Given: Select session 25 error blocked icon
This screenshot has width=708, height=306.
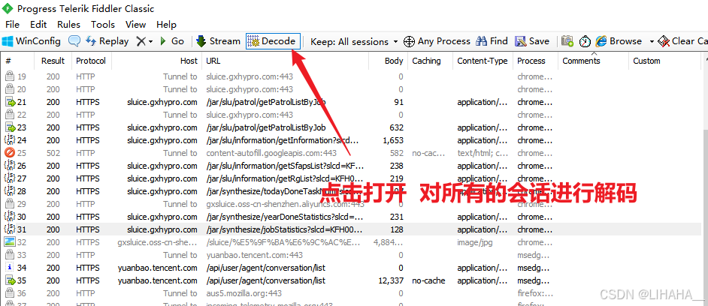Looking at the screenshot, I should [x=10, y=153].
